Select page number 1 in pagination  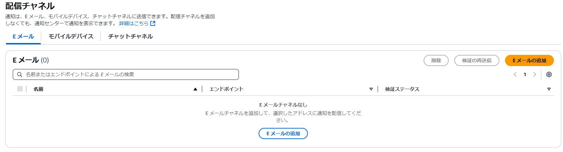pos(525,74)
